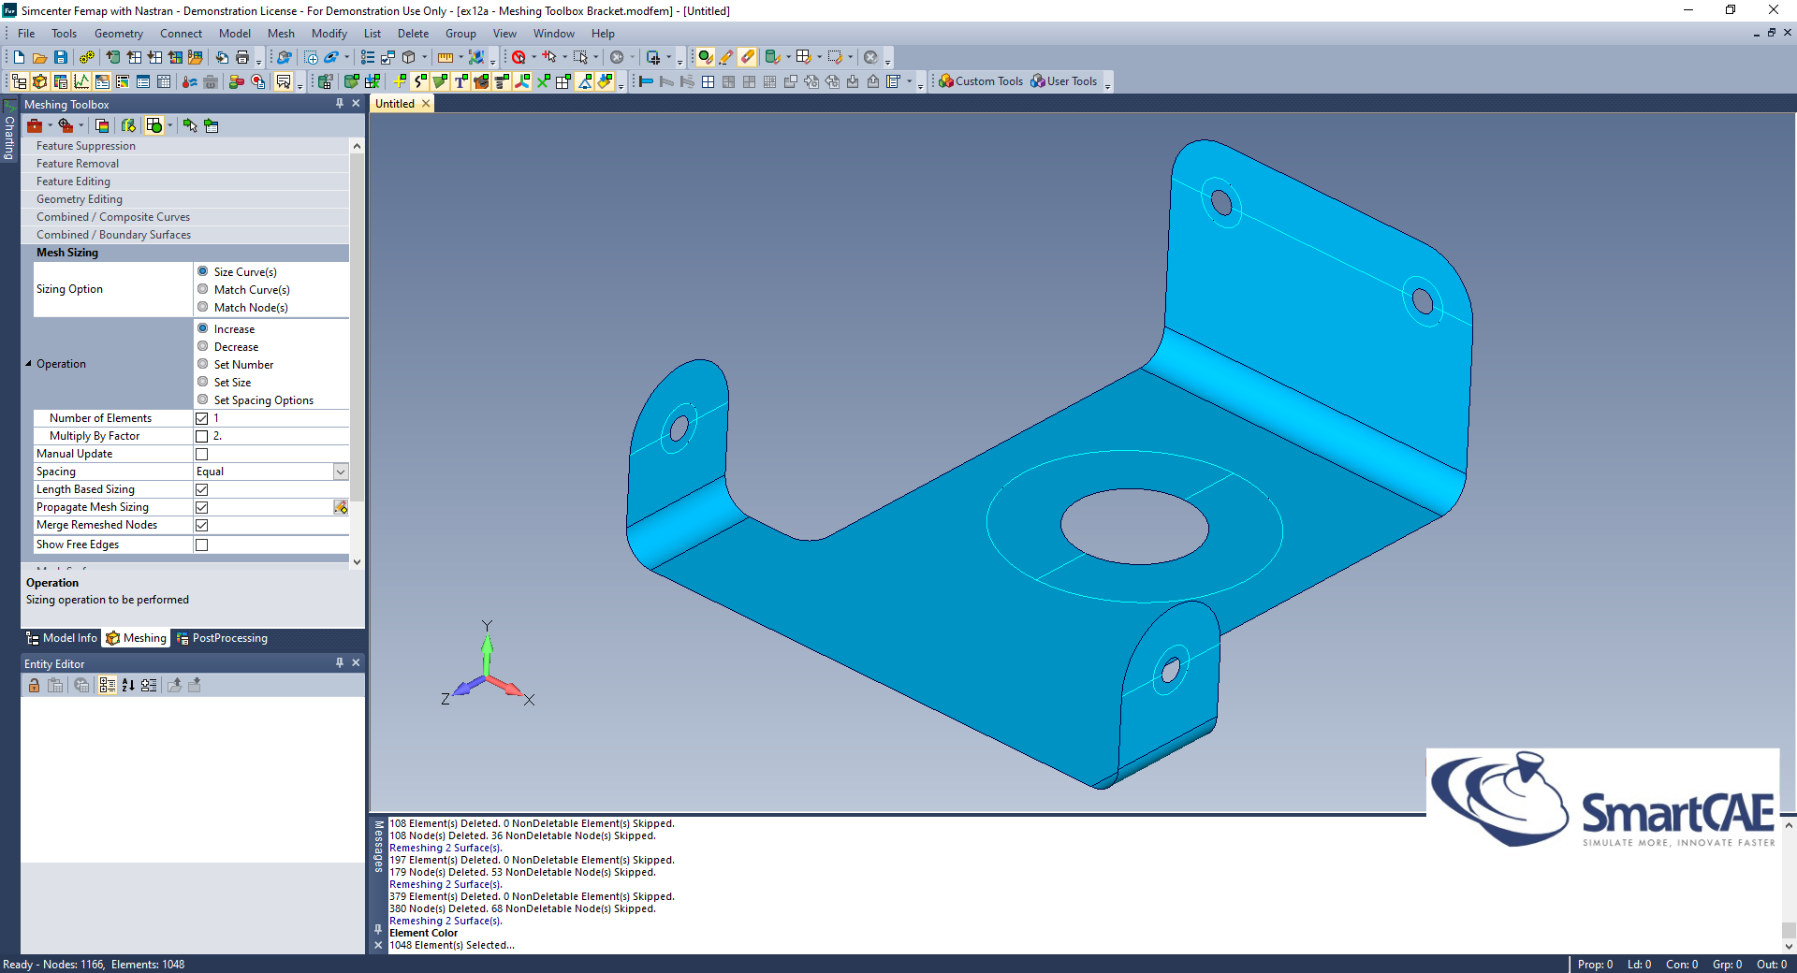Sort Entity Editor alphabetically with the A-Z icon

(x=128, y=685)
